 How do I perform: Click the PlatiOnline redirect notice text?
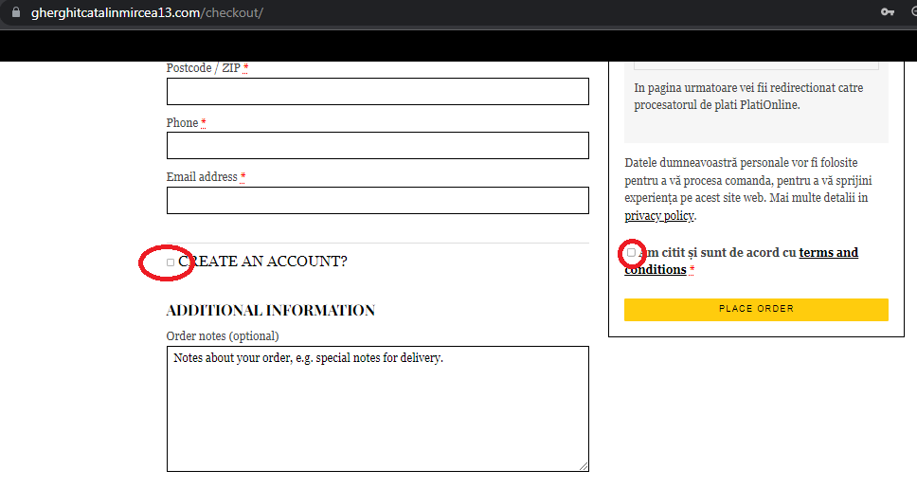748,96
